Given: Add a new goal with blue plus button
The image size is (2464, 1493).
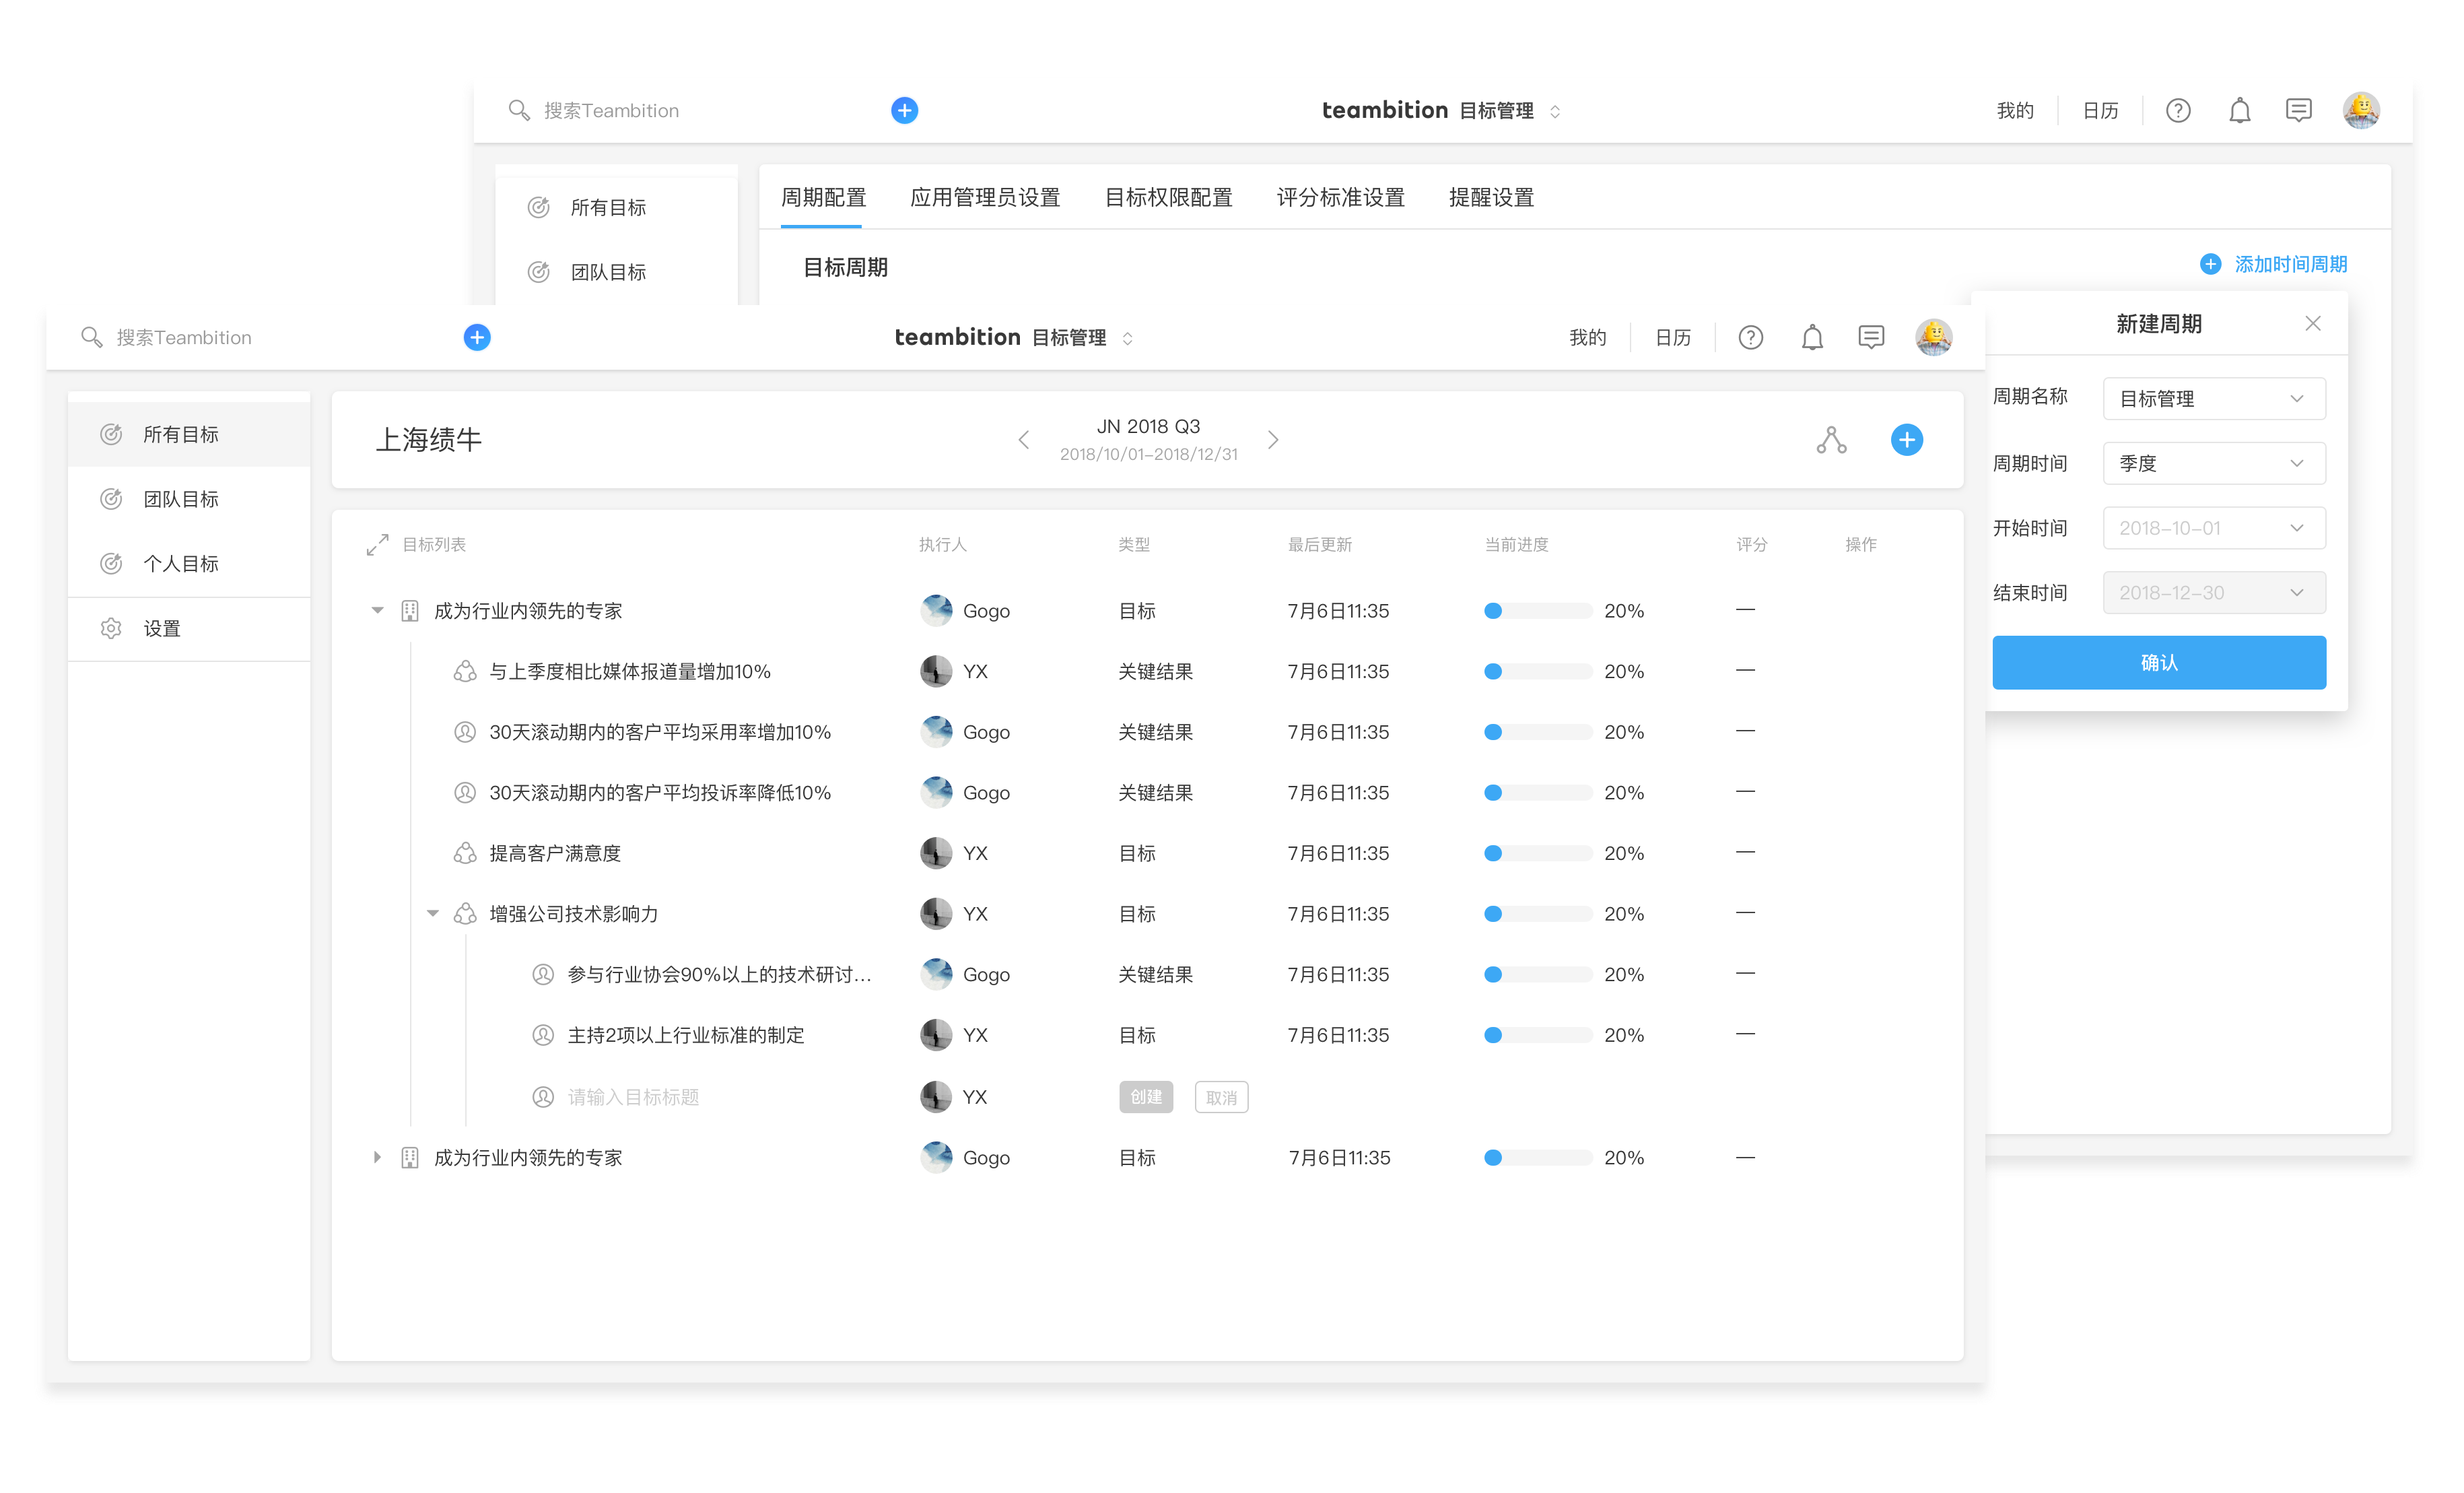Looking at the screenshot, I should coord(1906,440).
